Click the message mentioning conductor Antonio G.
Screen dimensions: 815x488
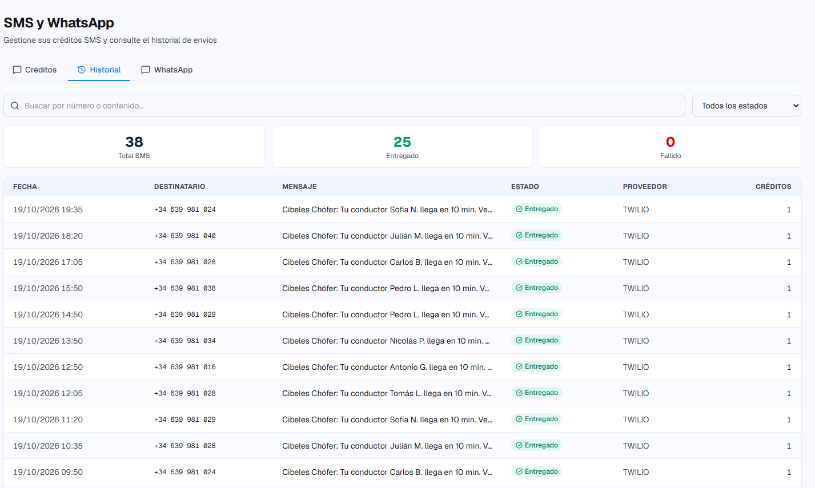pos(387,367)
